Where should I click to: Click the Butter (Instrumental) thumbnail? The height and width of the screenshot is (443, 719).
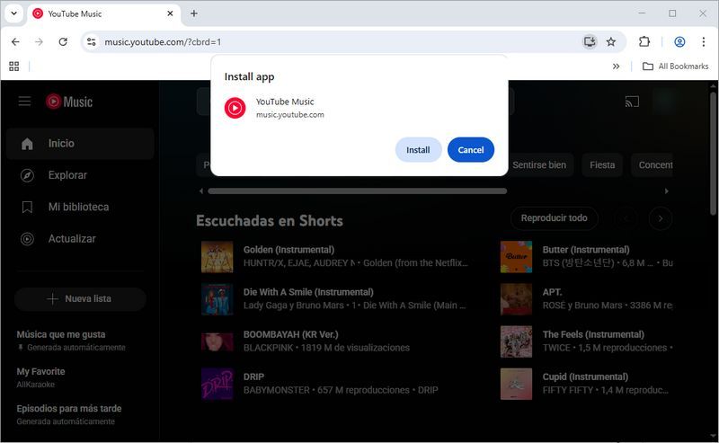tap(516, 257)
